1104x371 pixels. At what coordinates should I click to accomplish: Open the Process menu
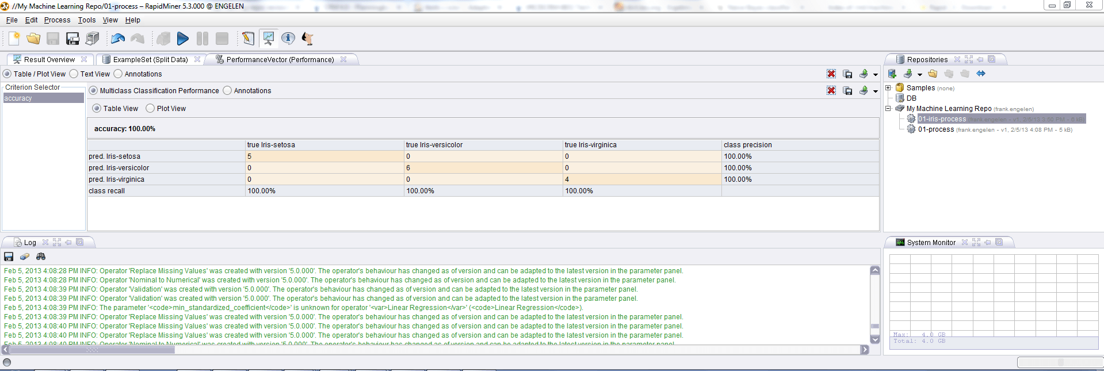[x=57, y=20]
